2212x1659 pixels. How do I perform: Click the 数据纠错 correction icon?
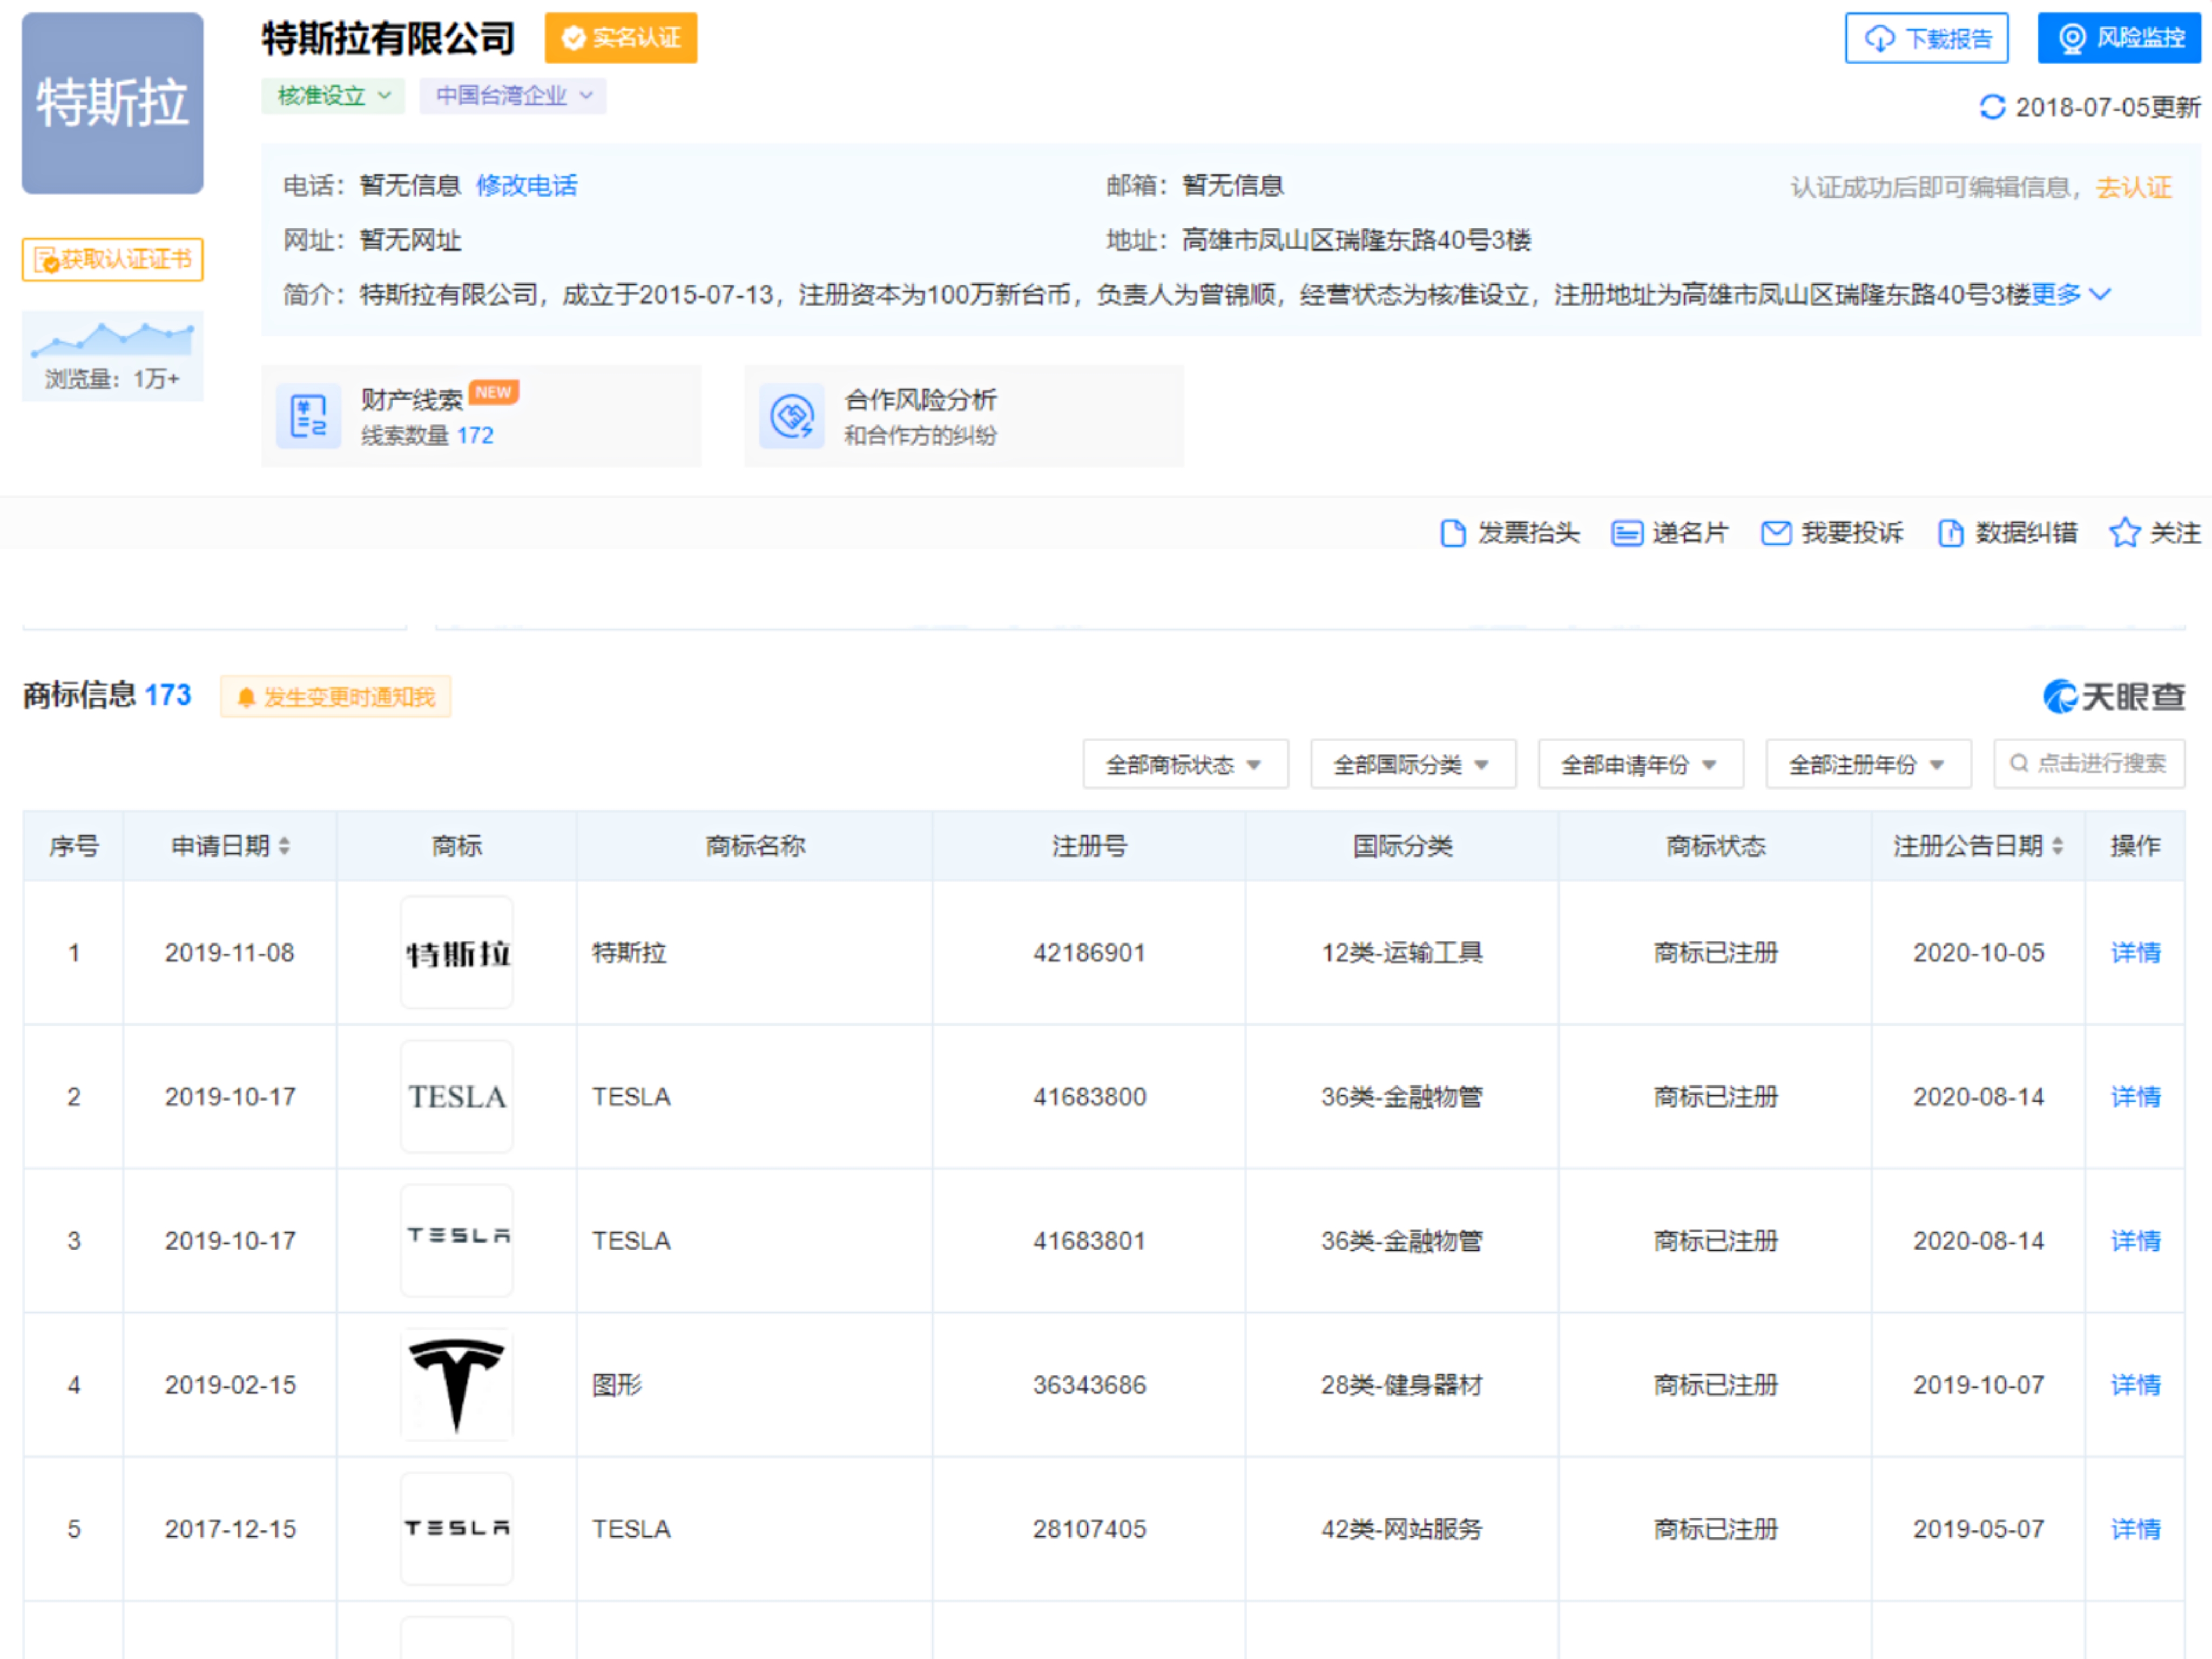tap(1950, 533)
